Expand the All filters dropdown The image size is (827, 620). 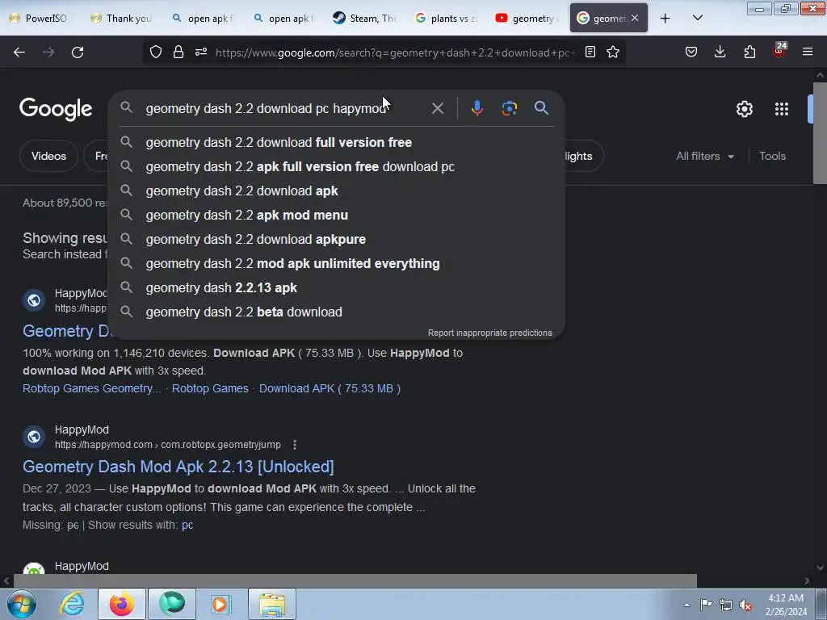704,156
